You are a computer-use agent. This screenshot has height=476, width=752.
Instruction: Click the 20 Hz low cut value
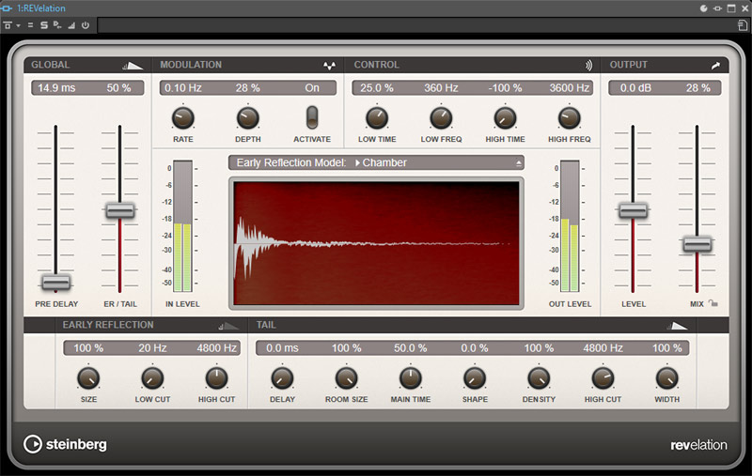pyautogui.click(x=152, y=348)
